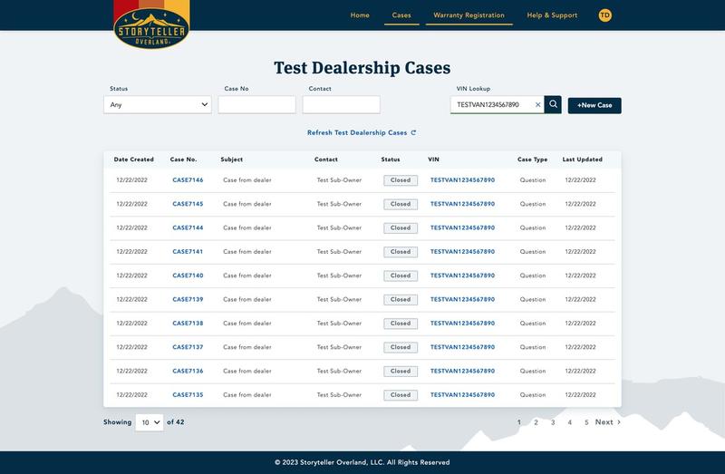Open case CASE7136
The height and width of the screenshot is (474, 725).
click(x=188, y=372)
